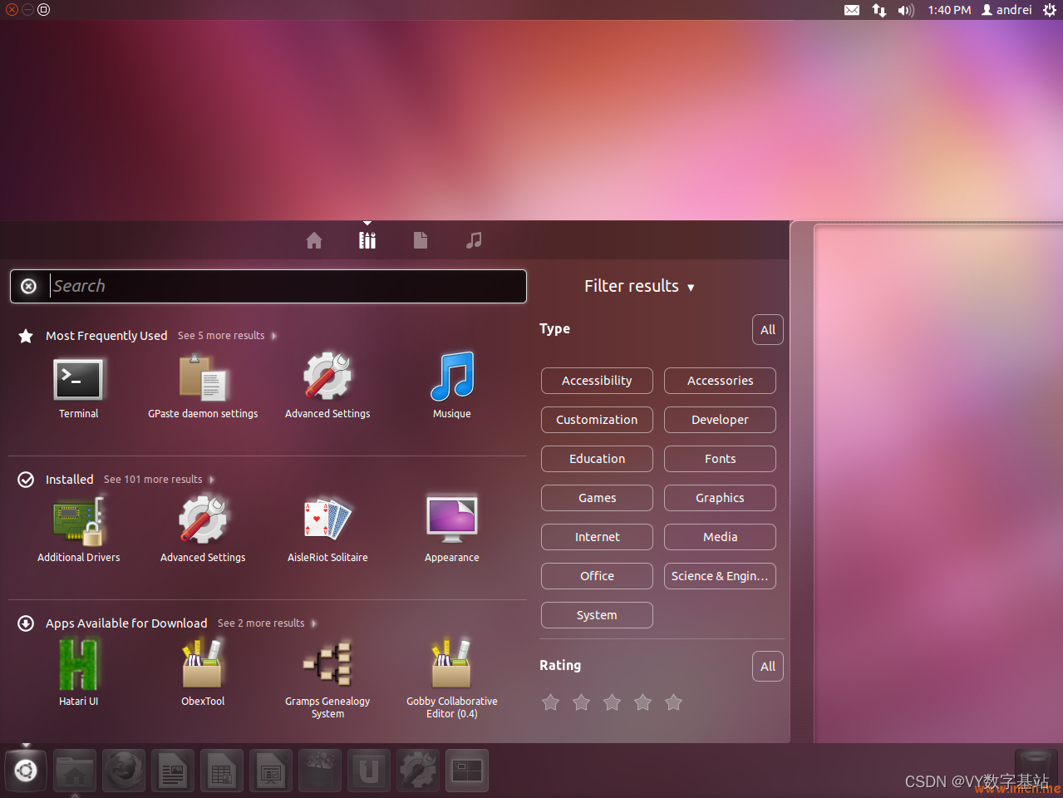Launch GPaste daemon settings
This screenshot has width=1063, height=798.
coord(203,379)
